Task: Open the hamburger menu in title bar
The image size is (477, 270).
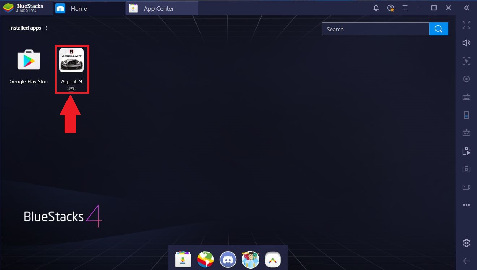Action: [405, 8]
